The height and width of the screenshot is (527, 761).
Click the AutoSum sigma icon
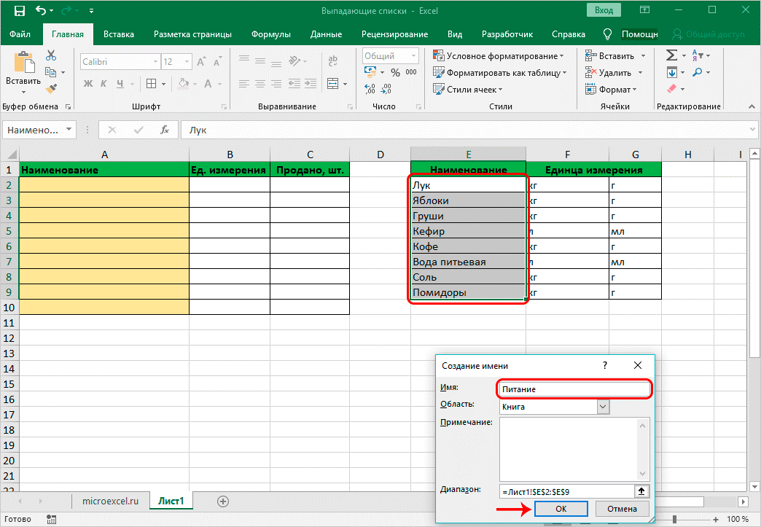pos(671,56)
